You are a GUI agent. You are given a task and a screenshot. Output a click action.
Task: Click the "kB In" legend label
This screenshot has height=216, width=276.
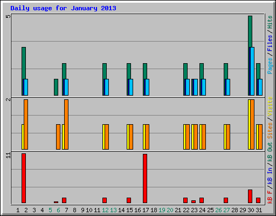pyautogui.click(x=270, y=176)
